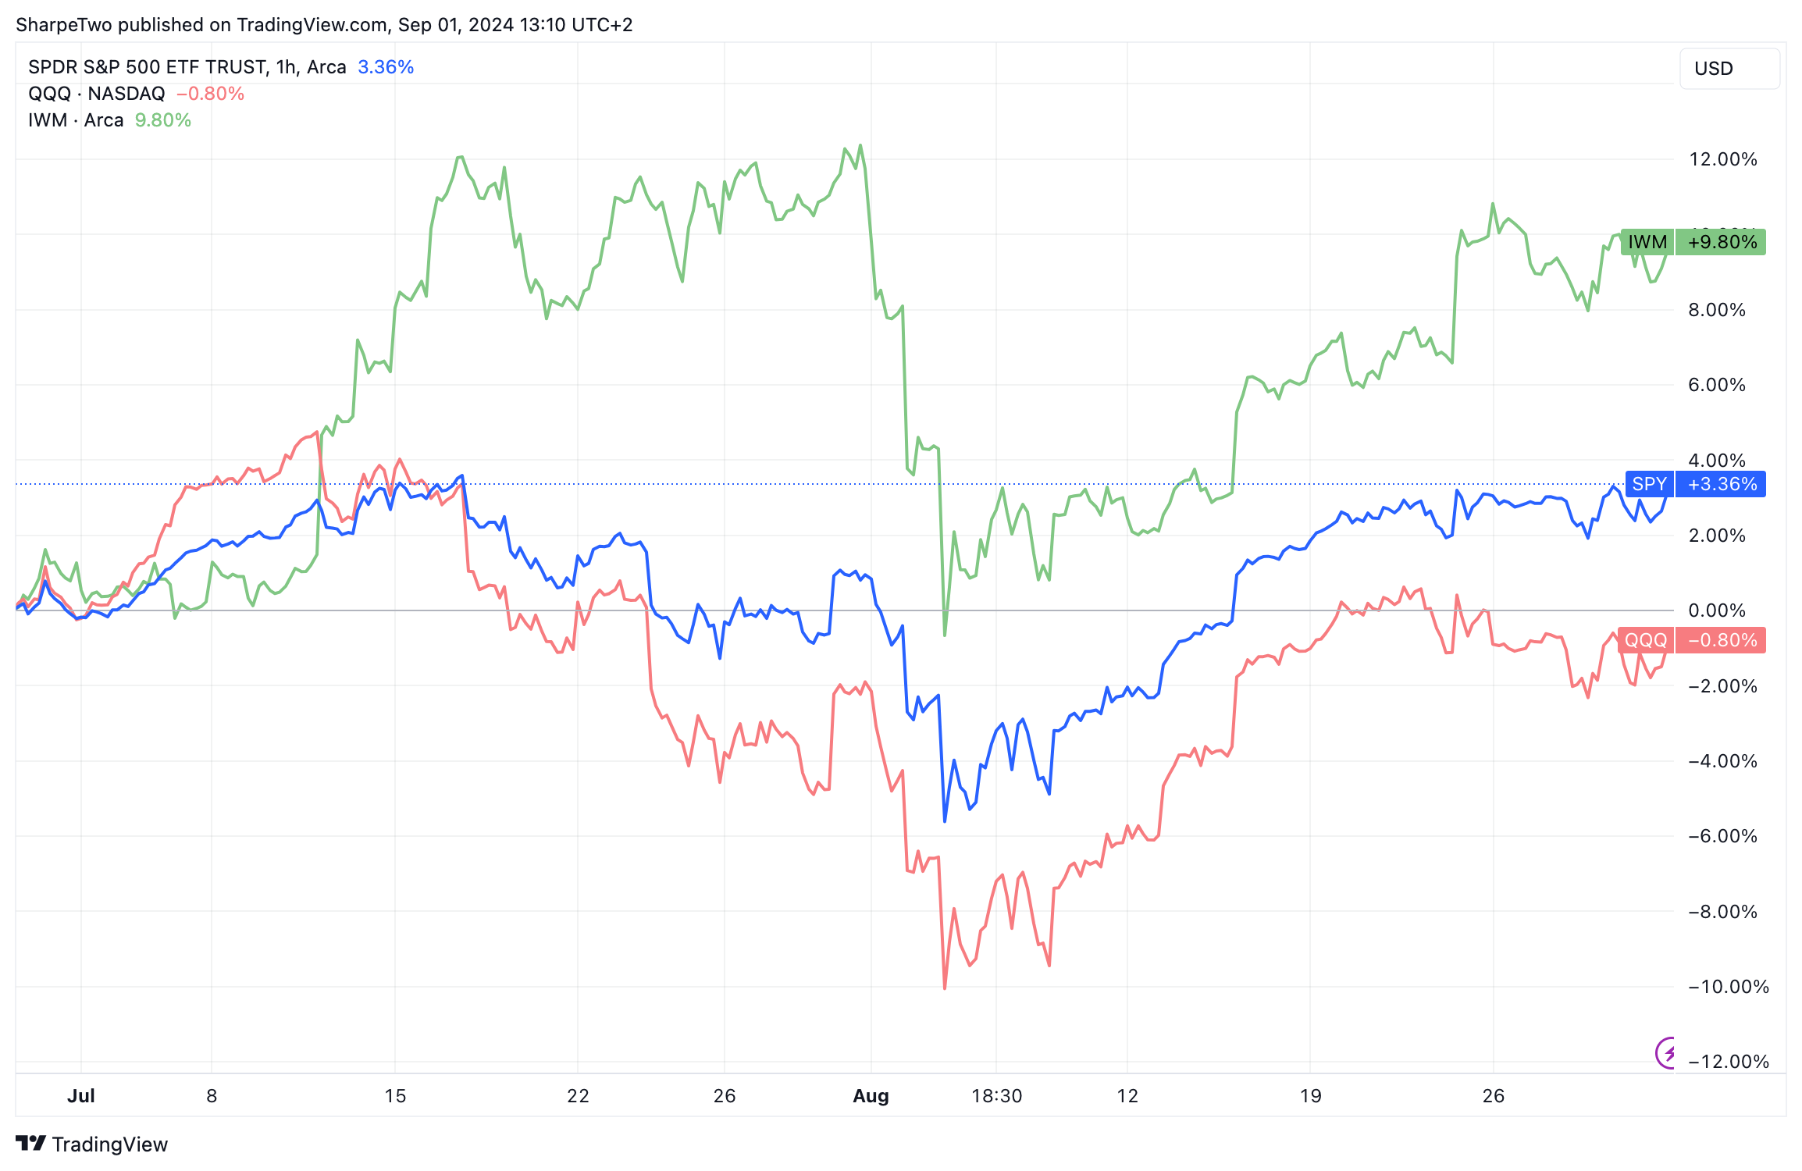Screen dimensions: 1802x1171
Task: Select the IWM · Arca legend entry
Action: coord(76,120)
